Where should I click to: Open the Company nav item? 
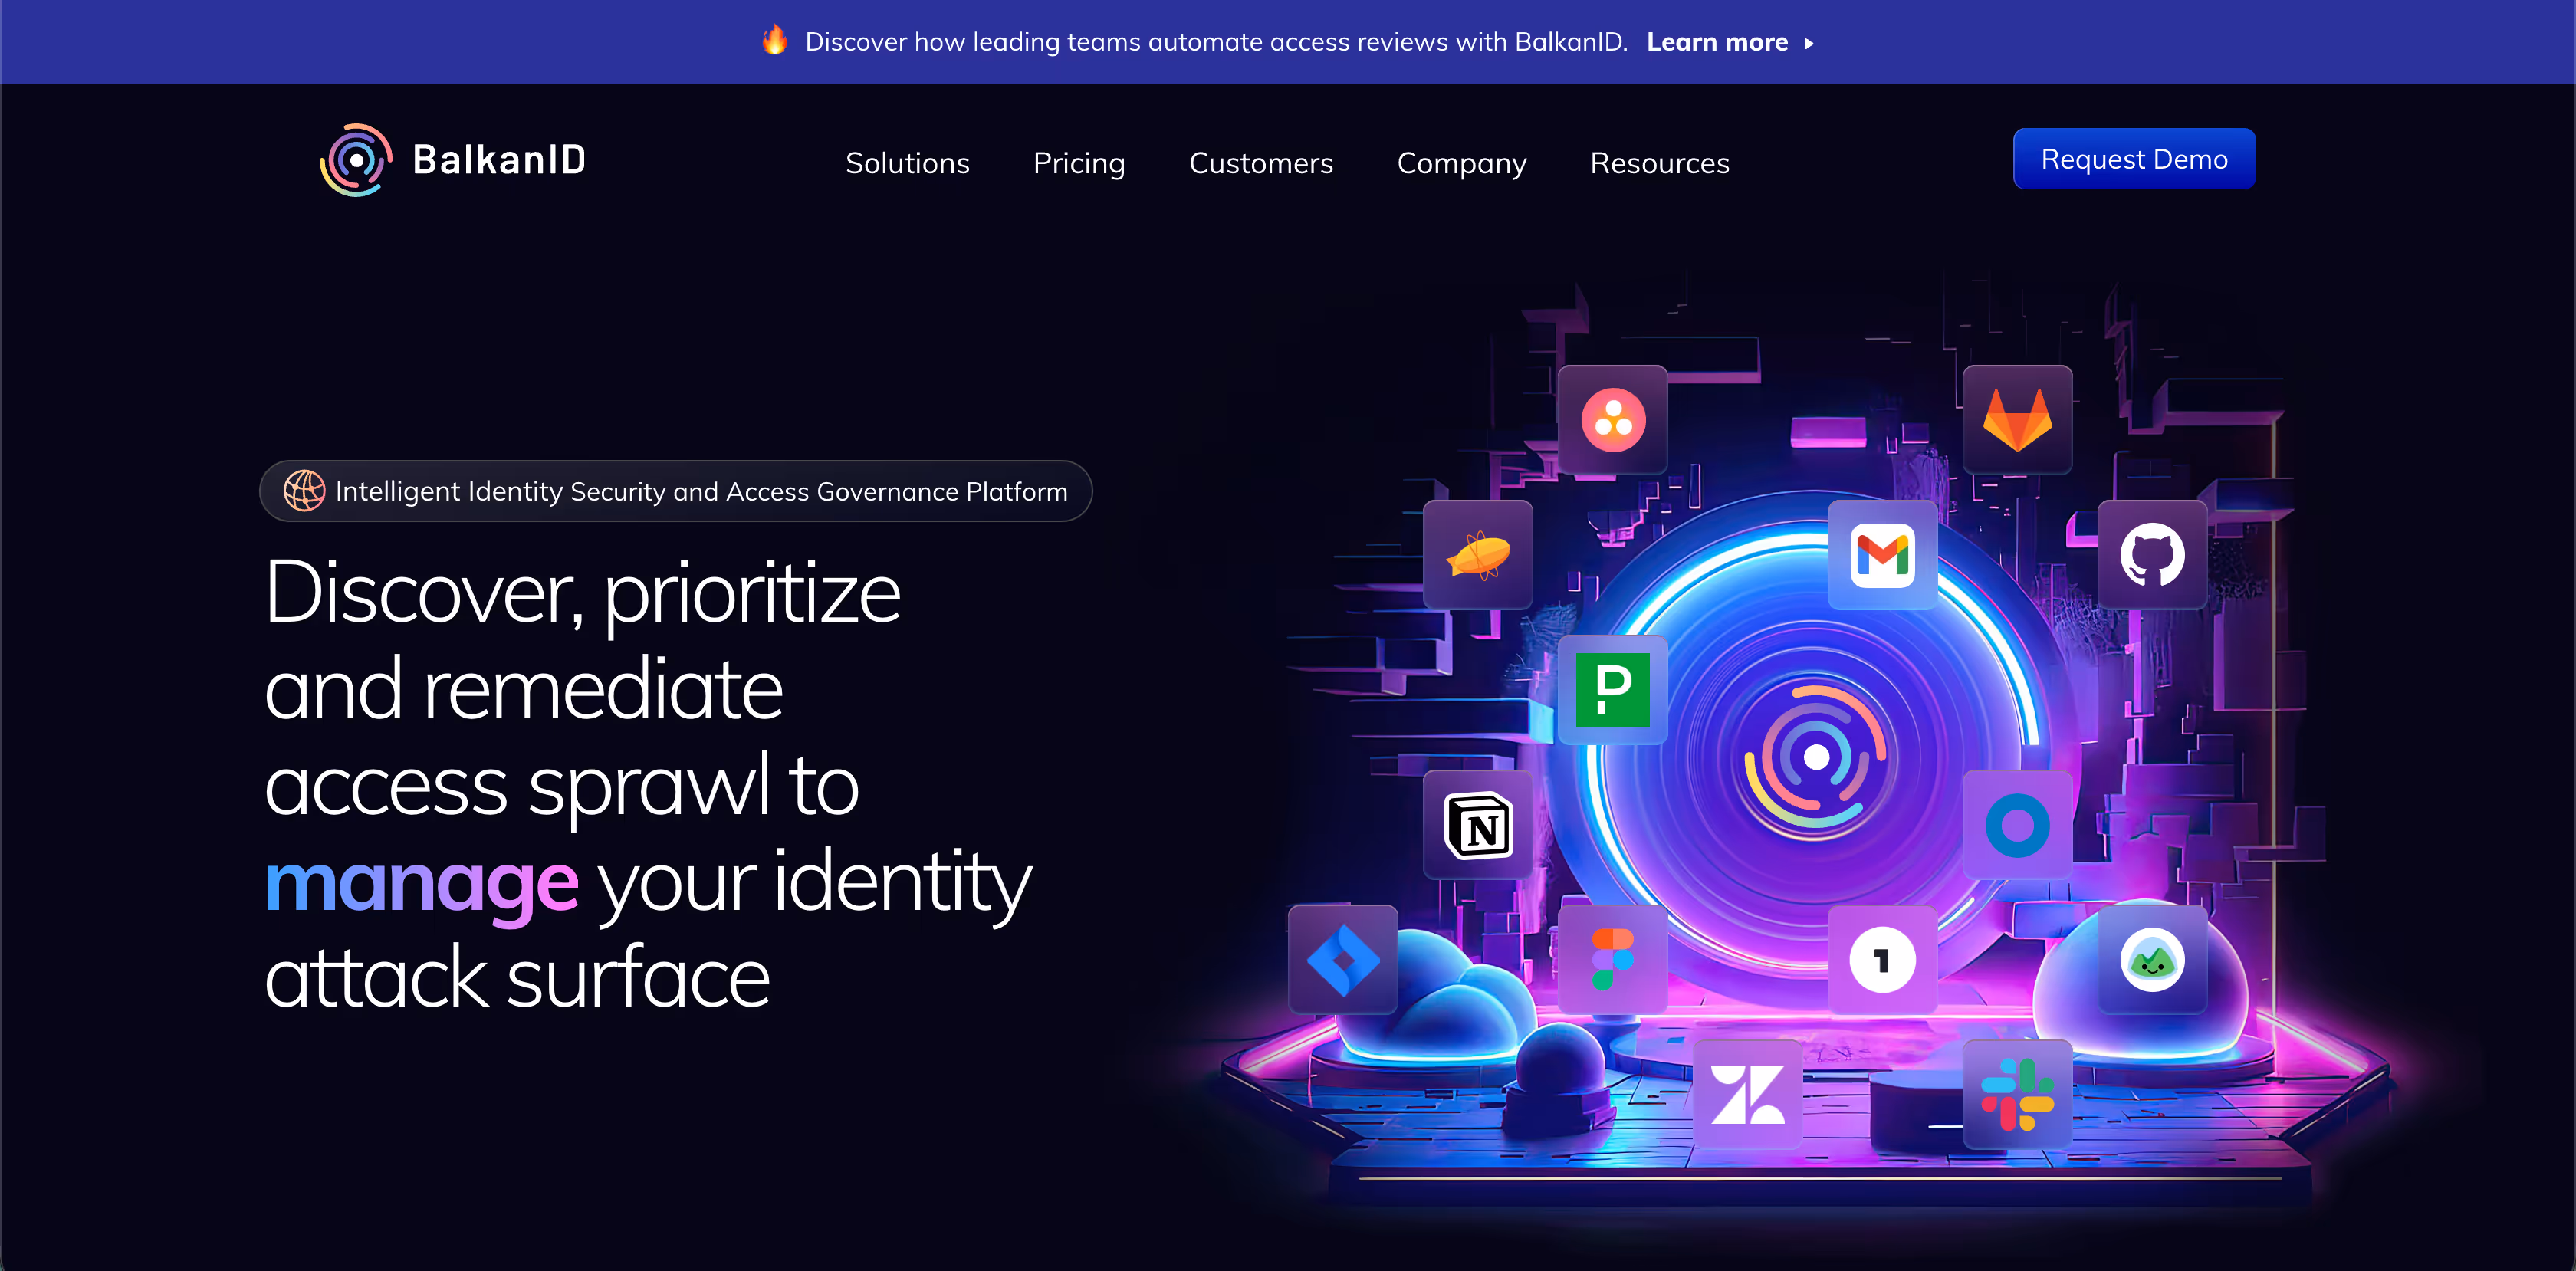click(x=1461, y=163)
